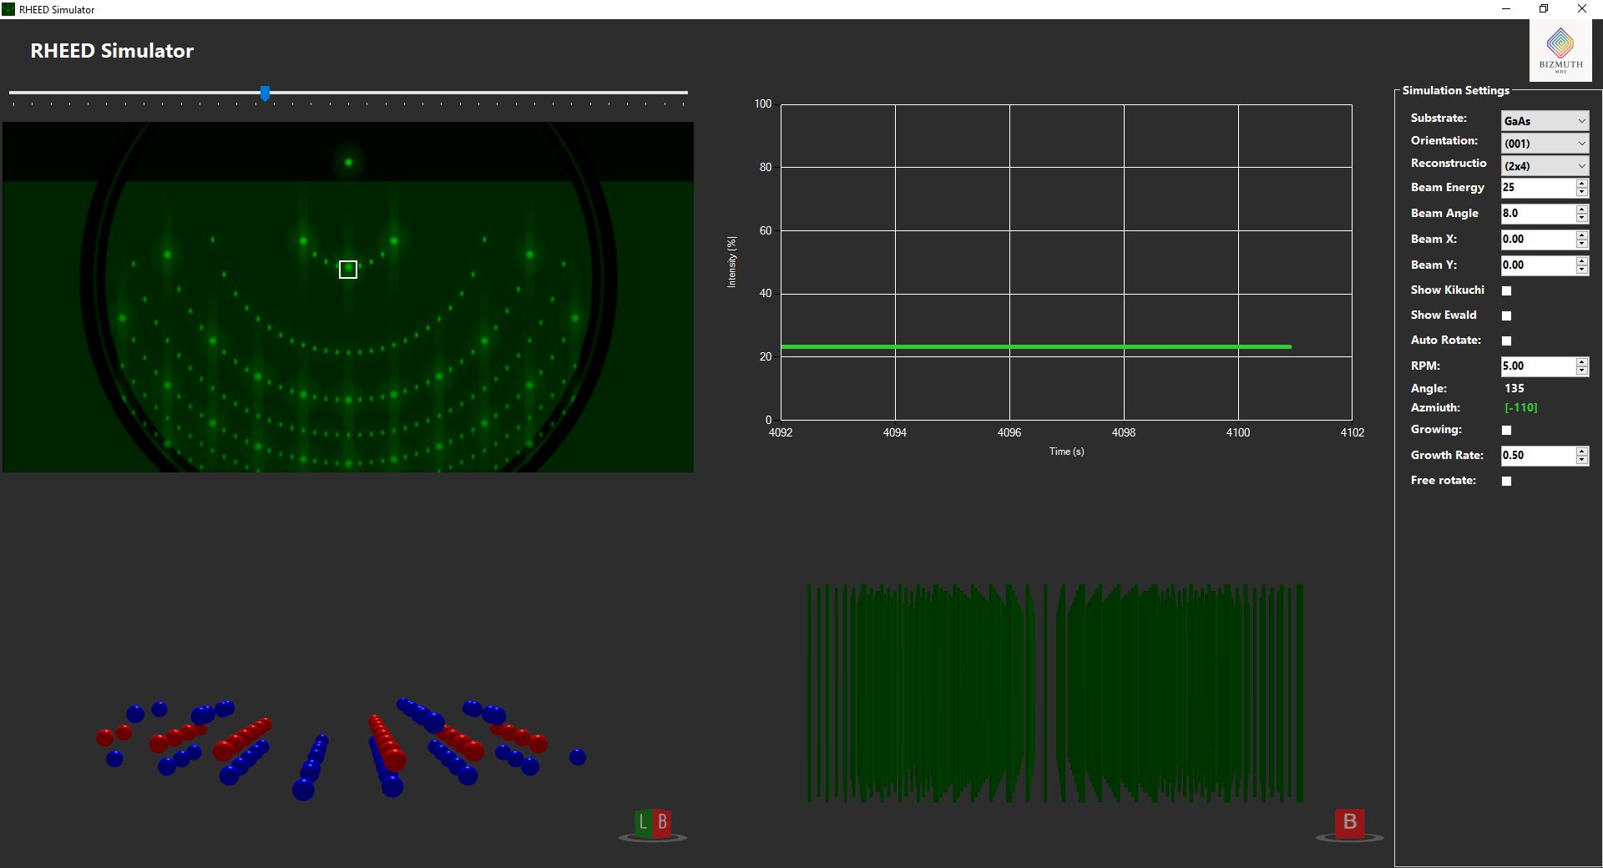1603x868 pixels.
Task: Decrease RPM with its down stepper arrow
Action: 1580,370
